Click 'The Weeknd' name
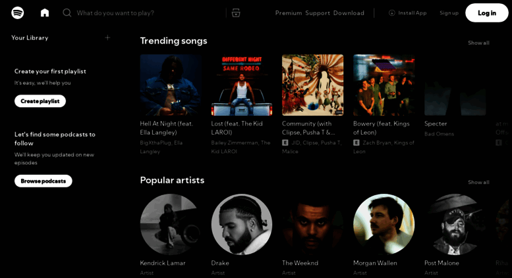This screenshot has height=278, width=512. [x=300, y=263]
